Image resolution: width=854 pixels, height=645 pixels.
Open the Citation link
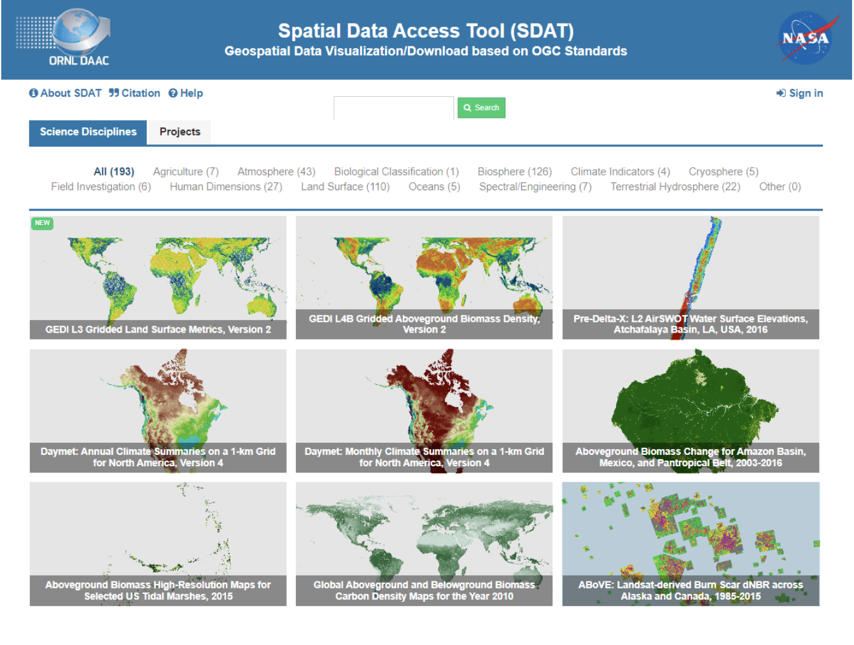point(134,94)
